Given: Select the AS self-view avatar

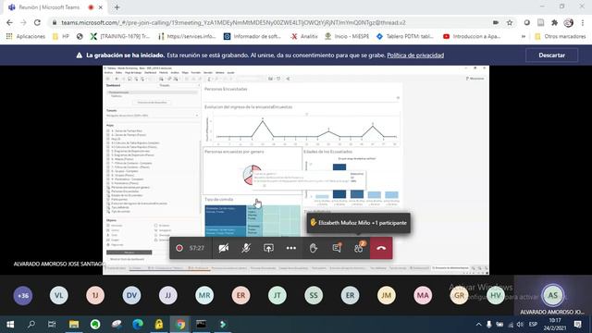Looking at the screenshot, I should (553, 295).
